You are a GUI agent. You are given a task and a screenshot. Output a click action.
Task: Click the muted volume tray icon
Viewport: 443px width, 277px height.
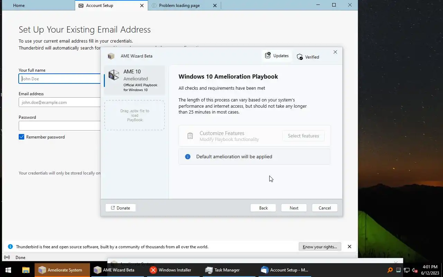pos(415,270)
